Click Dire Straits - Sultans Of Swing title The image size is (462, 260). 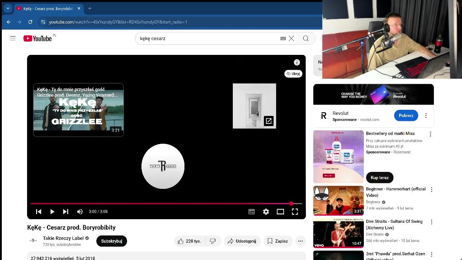coord(394,224)
